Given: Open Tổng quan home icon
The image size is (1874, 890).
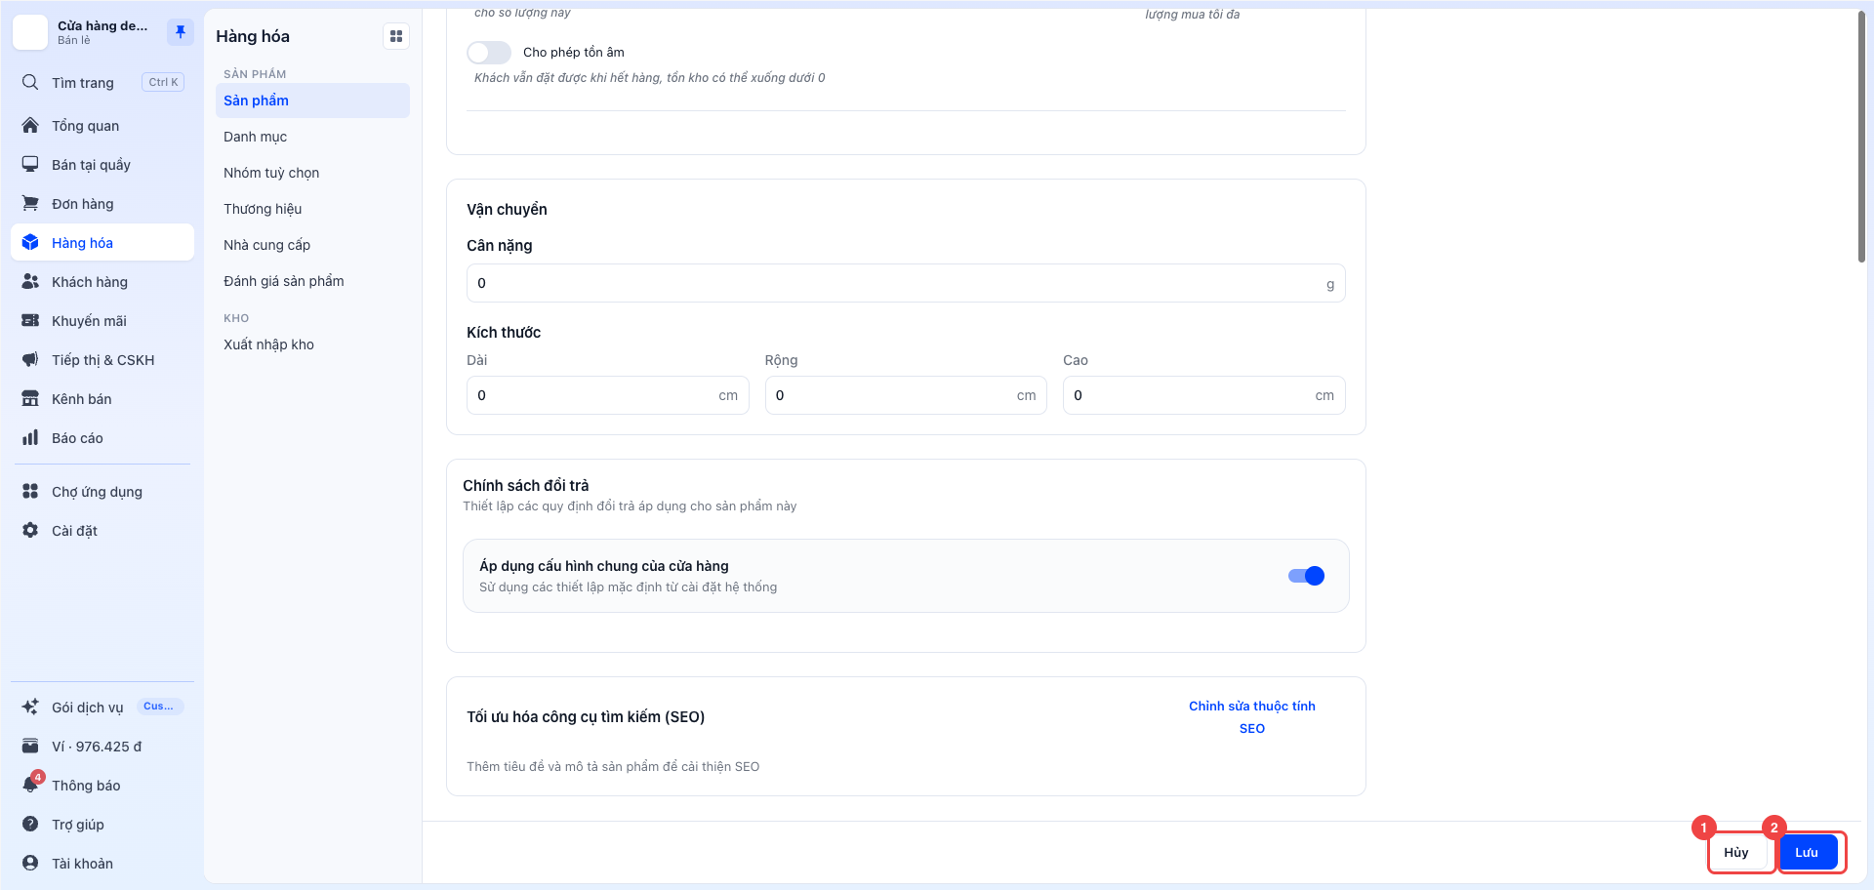Looking at the screenshot, I should (30, 126).
